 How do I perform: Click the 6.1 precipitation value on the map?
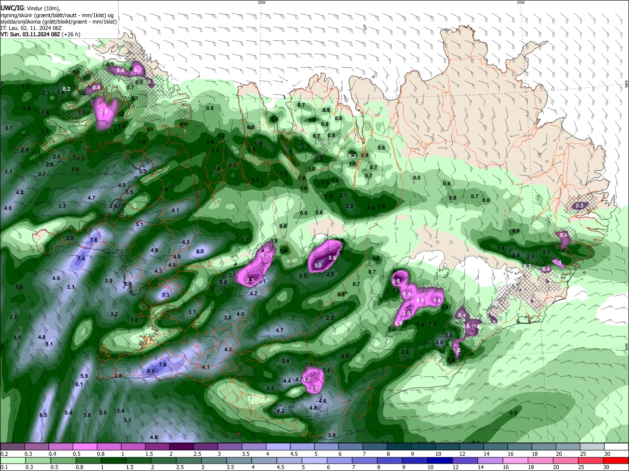79,384
